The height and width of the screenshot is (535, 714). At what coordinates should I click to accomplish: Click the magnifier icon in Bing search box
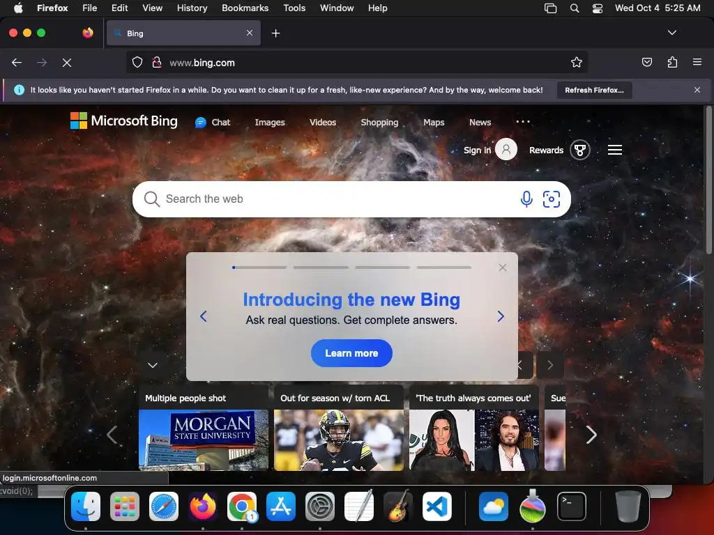pos(151,199)
